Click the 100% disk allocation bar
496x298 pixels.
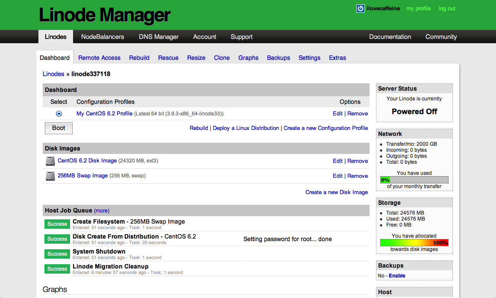(414, 242)
